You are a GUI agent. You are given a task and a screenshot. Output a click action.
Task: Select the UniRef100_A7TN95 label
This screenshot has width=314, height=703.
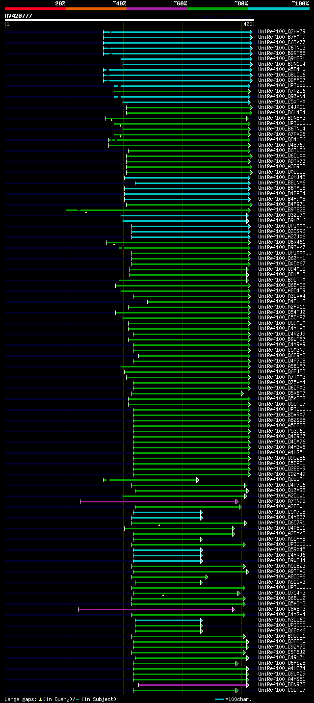[x=282, y=501]
